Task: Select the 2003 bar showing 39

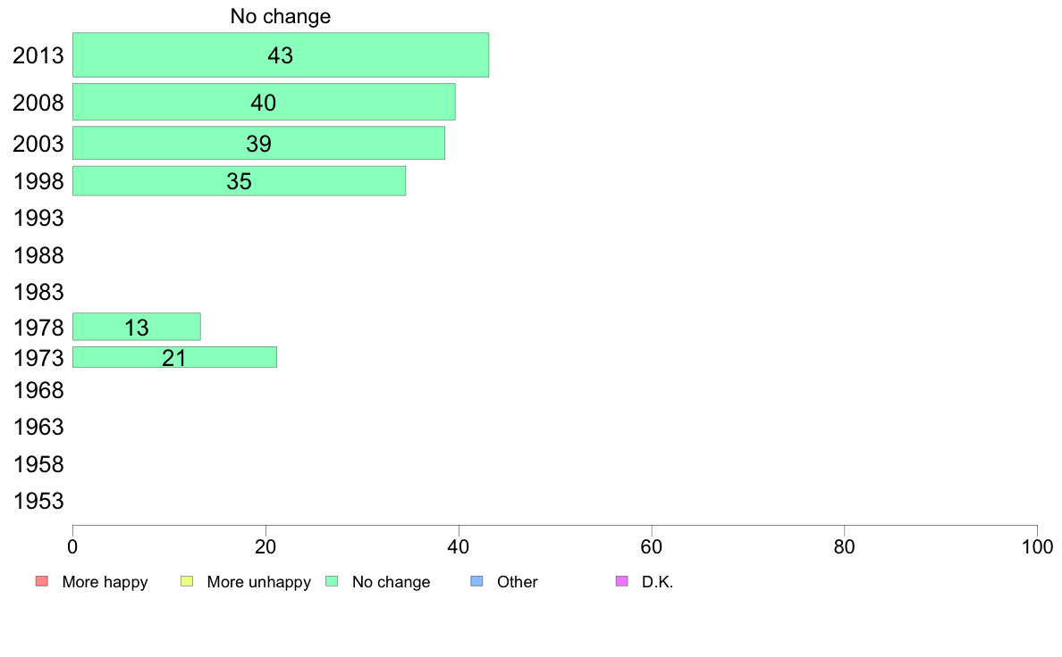Action: (258, 143)
